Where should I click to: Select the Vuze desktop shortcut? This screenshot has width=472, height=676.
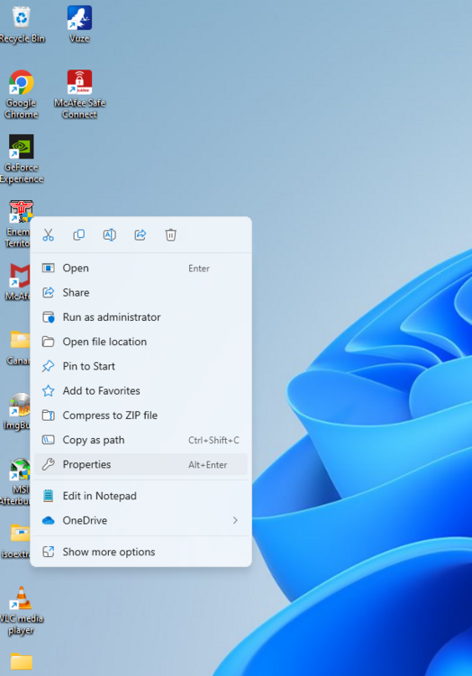point(79,25)
